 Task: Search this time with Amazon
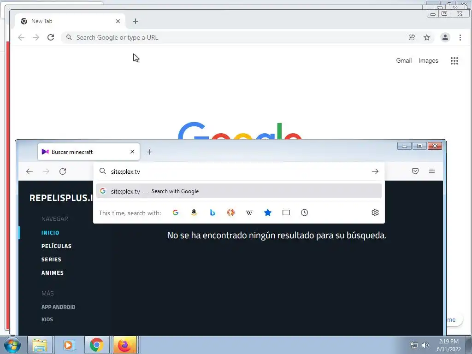point(194,212)
